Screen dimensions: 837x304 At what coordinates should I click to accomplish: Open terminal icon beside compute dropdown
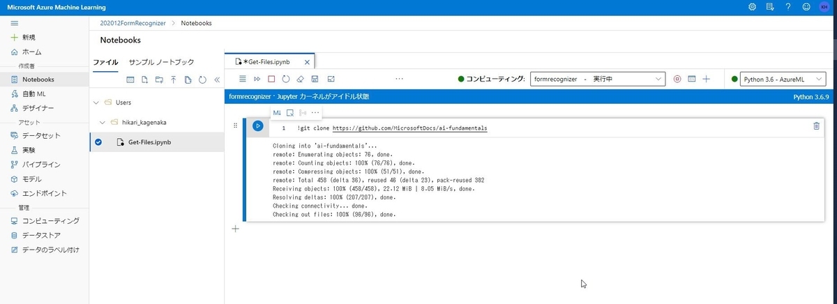(692, 79)
